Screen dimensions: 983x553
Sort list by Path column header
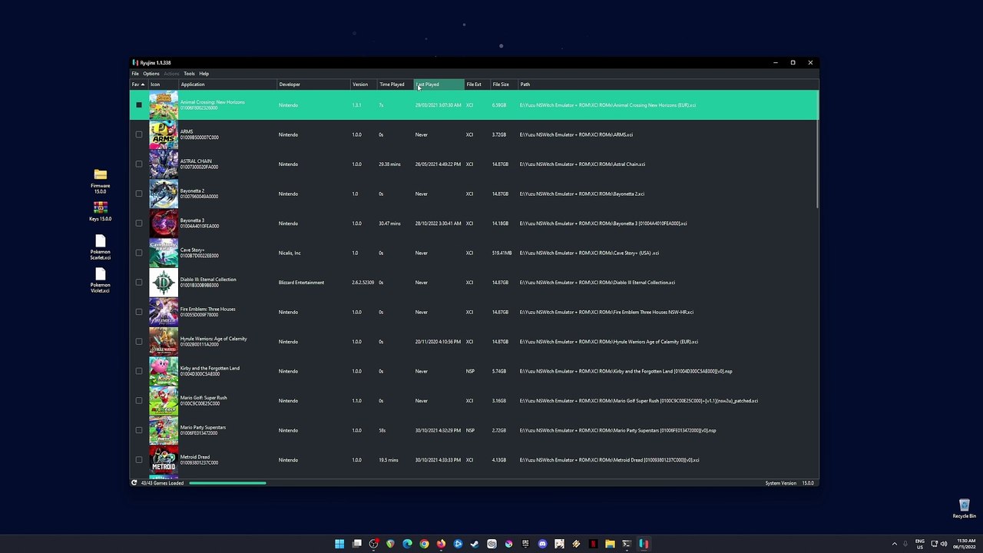coord(668,84)
